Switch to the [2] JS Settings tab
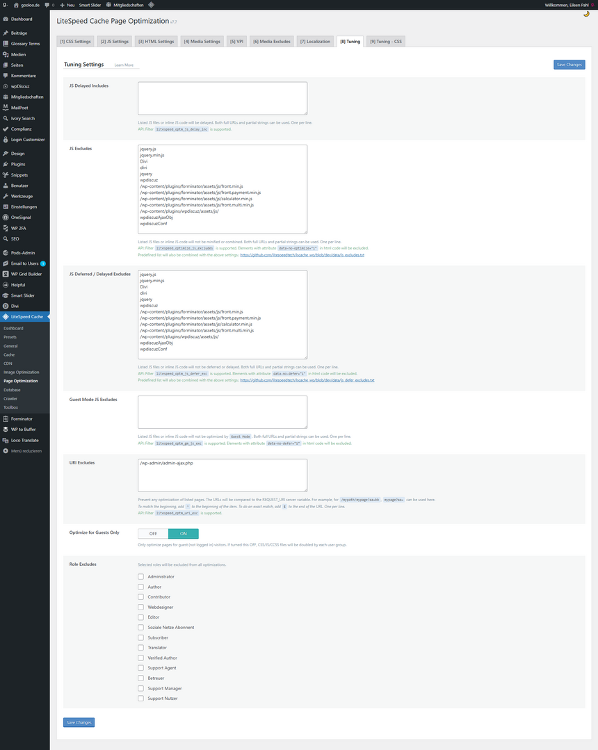This screenshot has height=750, width=598. [x=114, y=42]
